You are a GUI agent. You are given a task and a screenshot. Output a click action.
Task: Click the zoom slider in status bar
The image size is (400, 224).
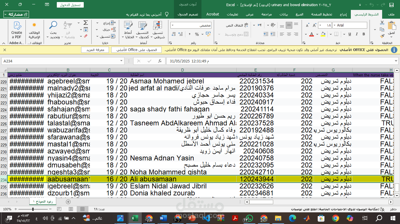33,209
